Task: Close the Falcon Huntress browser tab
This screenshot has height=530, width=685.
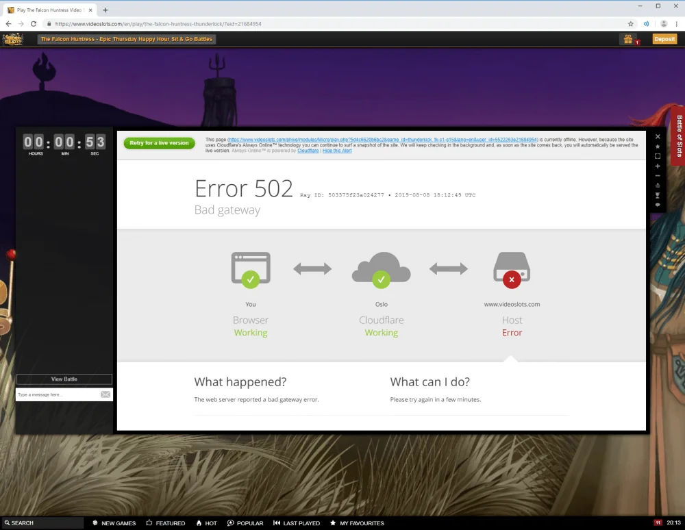Action: 90,10
